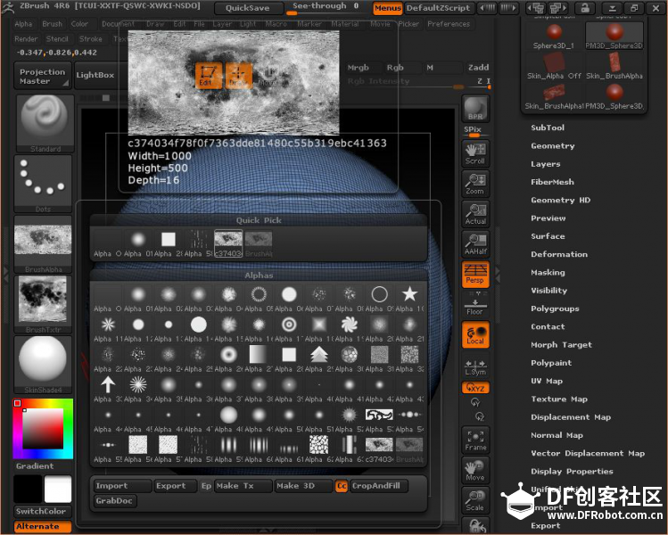This screenshot has width=668, height=535.
Task: Open the Stroke menu
Action: [90, 38]
